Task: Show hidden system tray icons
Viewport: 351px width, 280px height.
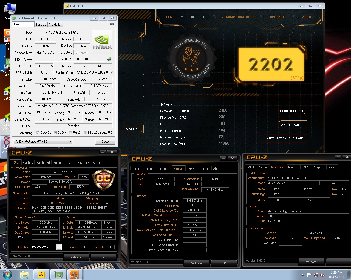Action: point(302,275)
